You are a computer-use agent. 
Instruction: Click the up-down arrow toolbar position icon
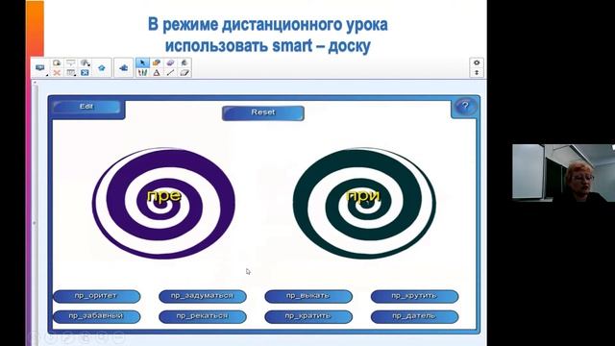[x=477, y=73]
